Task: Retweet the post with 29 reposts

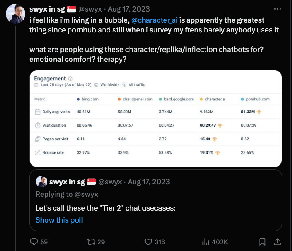Action: click(x=91, y=242)
